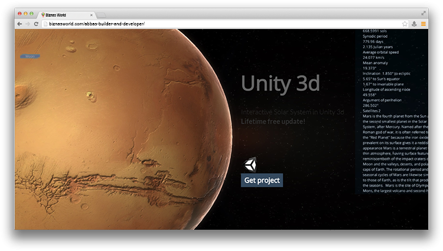
Task: Click the '49.558°' value
Action: tap(369, 95)
